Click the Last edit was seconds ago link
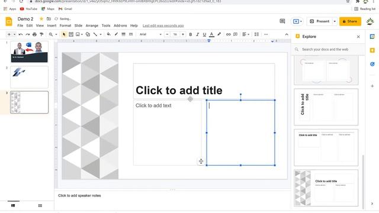This screenshot has width=379, height=213. (x=163, y=25)
